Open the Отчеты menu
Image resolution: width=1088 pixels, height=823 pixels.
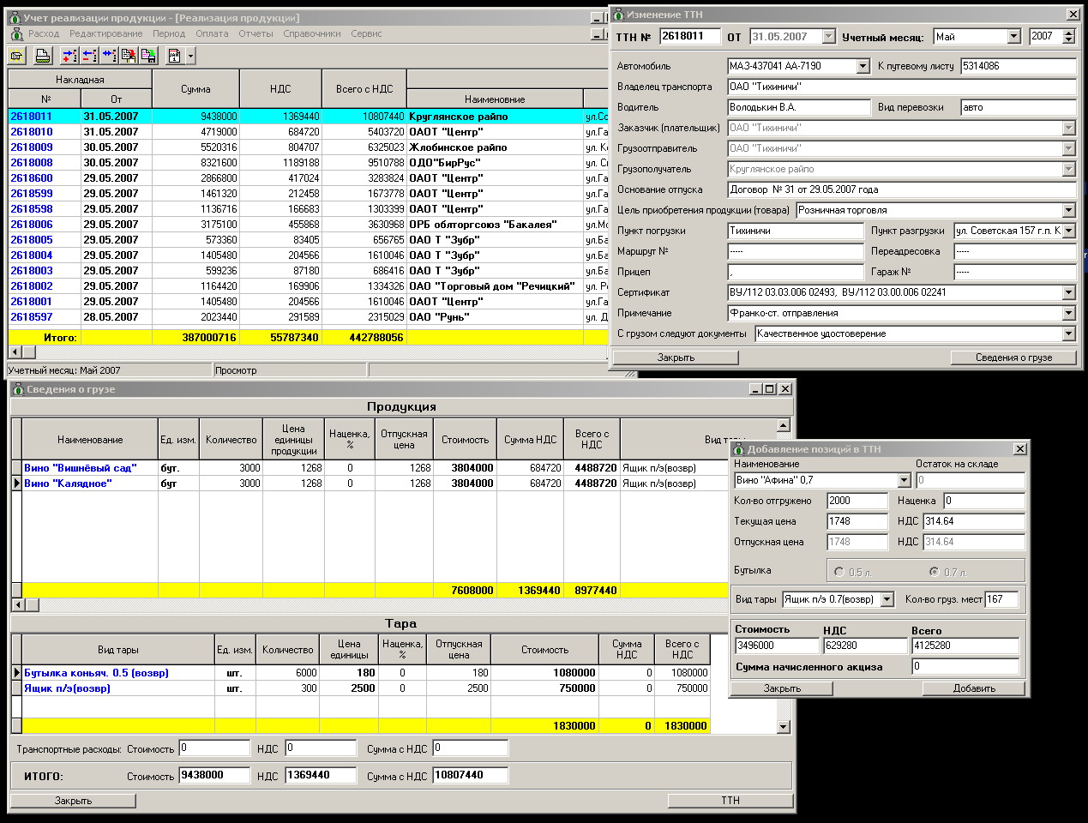[255, 33]
